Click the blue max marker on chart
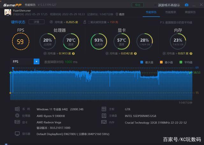 [x=13, y=68]
